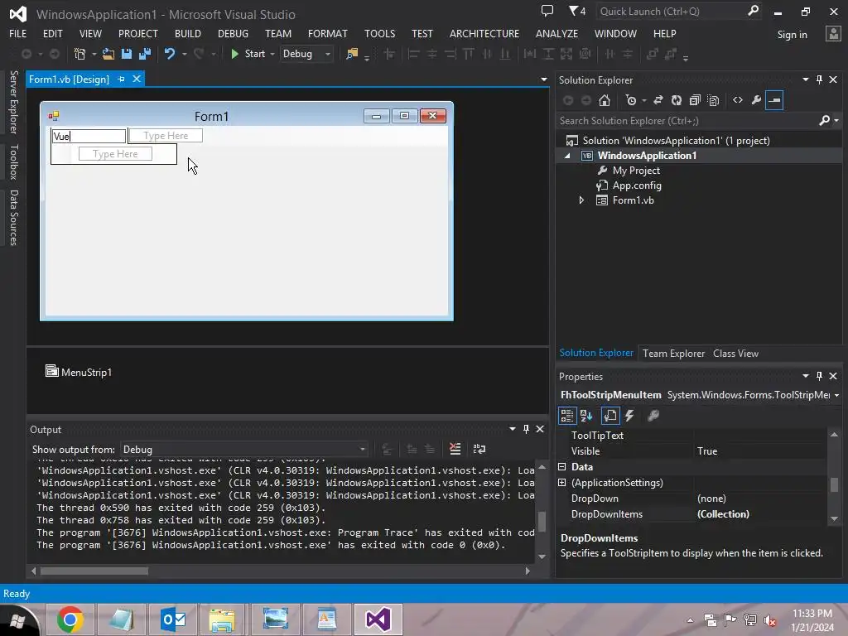This screenshot has height=636, width=848.
Task: Switch to the Team Explorer tab
Action: point(673,353)
